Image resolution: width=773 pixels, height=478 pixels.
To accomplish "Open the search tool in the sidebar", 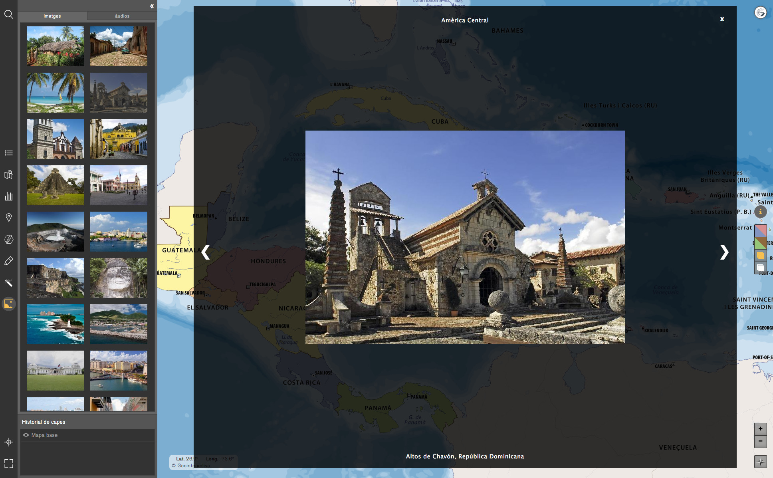I will [8, 15].
